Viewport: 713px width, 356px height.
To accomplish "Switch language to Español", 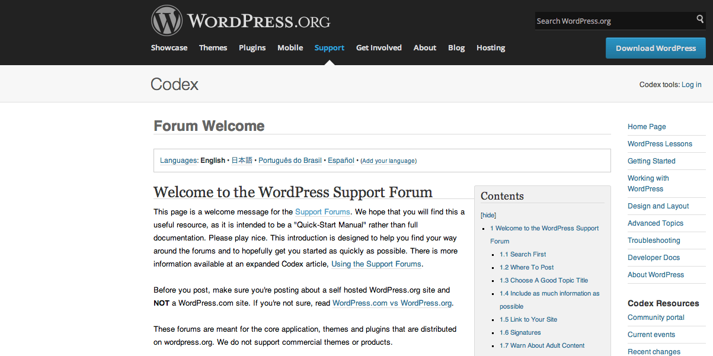I will [341, 160].
